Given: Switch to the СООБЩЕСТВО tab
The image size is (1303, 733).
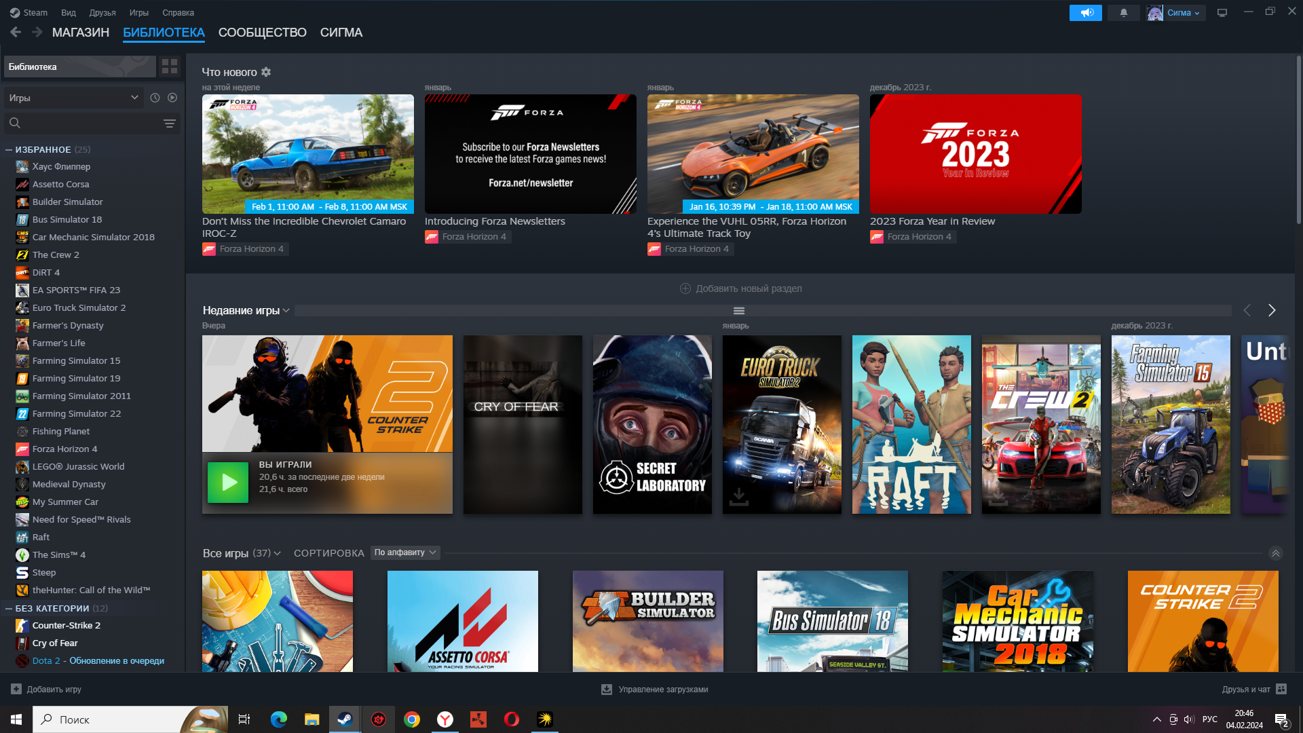Looking at the screenshot, I should click(x=263, y=33).
